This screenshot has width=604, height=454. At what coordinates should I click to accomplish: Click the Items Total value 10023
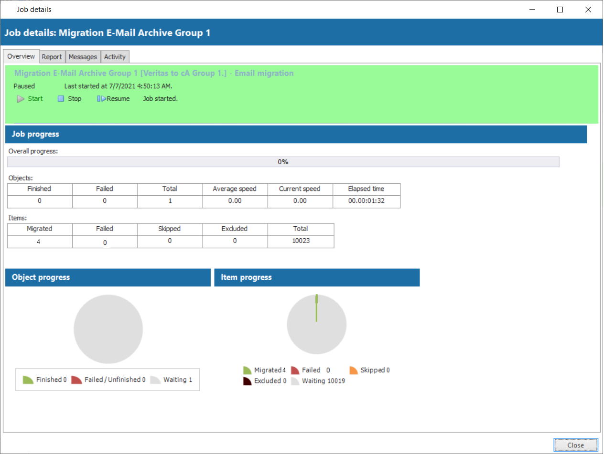pyautogui.click(x=301, y=241)
